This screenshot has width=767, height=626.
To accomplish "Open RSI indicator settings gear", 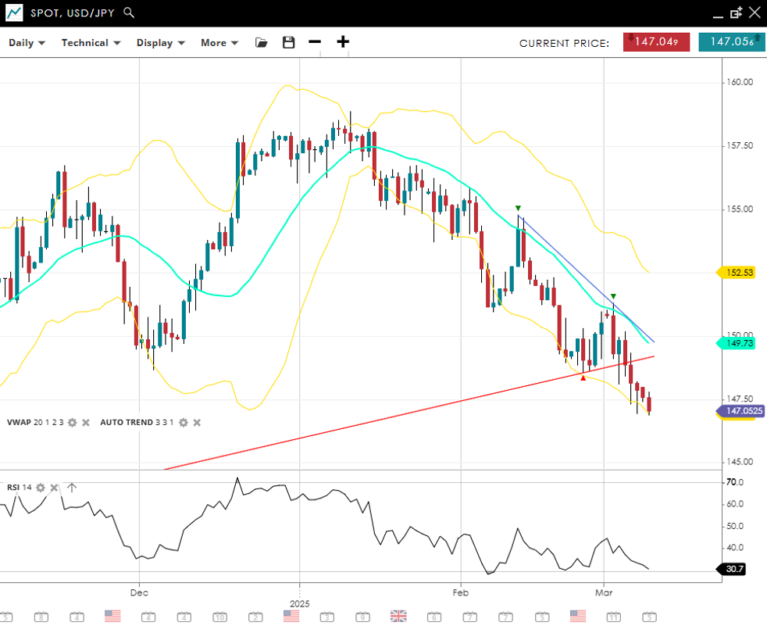I will pos(41,488).
